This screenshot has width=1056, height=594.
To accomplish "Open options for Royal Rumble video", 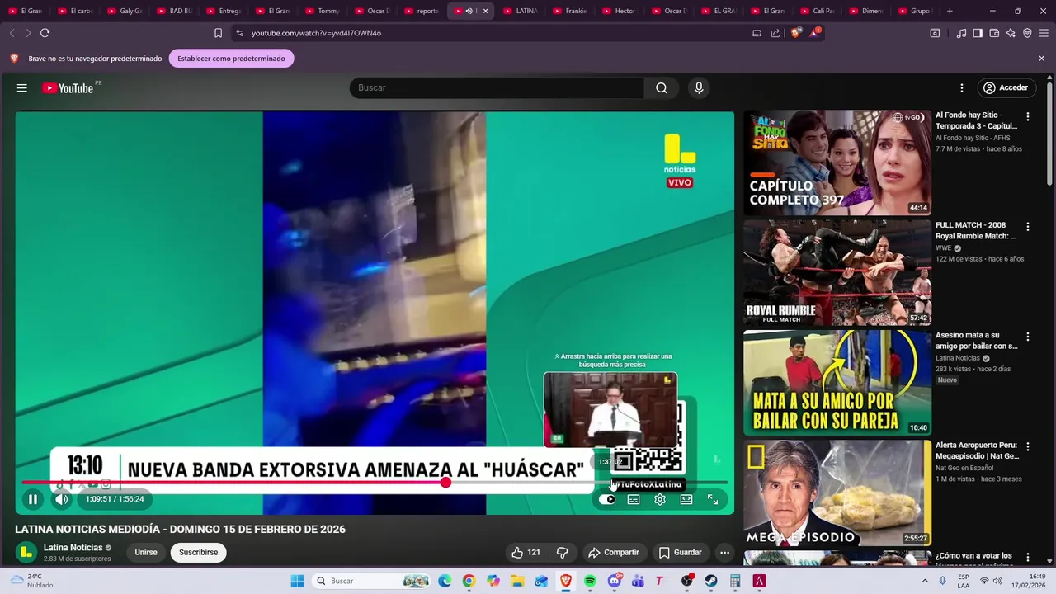I will click(x=1028, y=227).
